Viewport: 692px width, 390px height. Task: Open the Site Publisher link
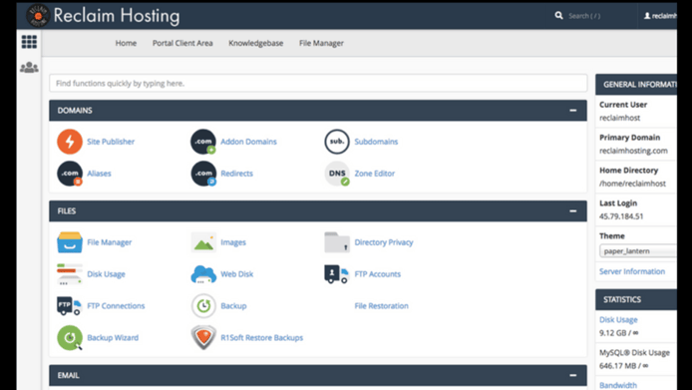(x=111, y=142)
